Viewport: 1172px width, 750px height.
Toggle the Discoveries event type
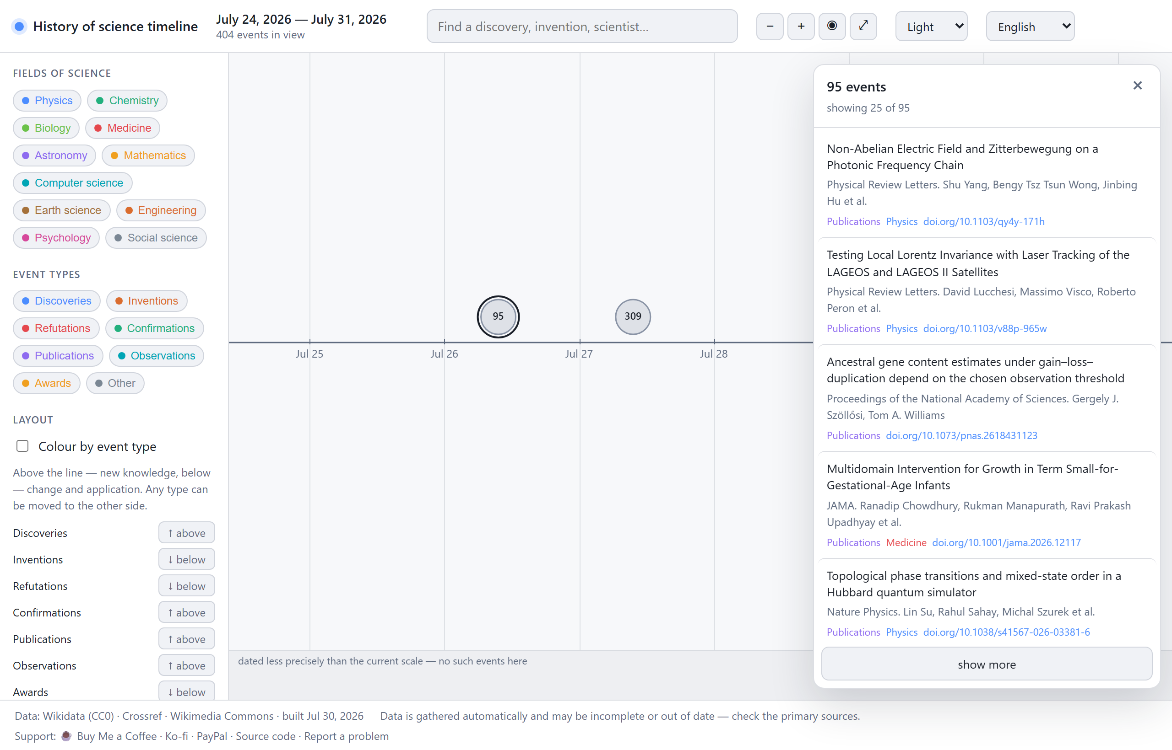point(57,300)
